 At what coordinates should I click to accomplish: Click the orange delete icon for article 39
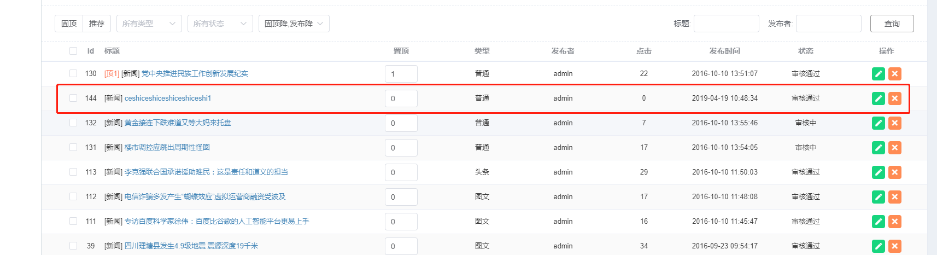894,246
